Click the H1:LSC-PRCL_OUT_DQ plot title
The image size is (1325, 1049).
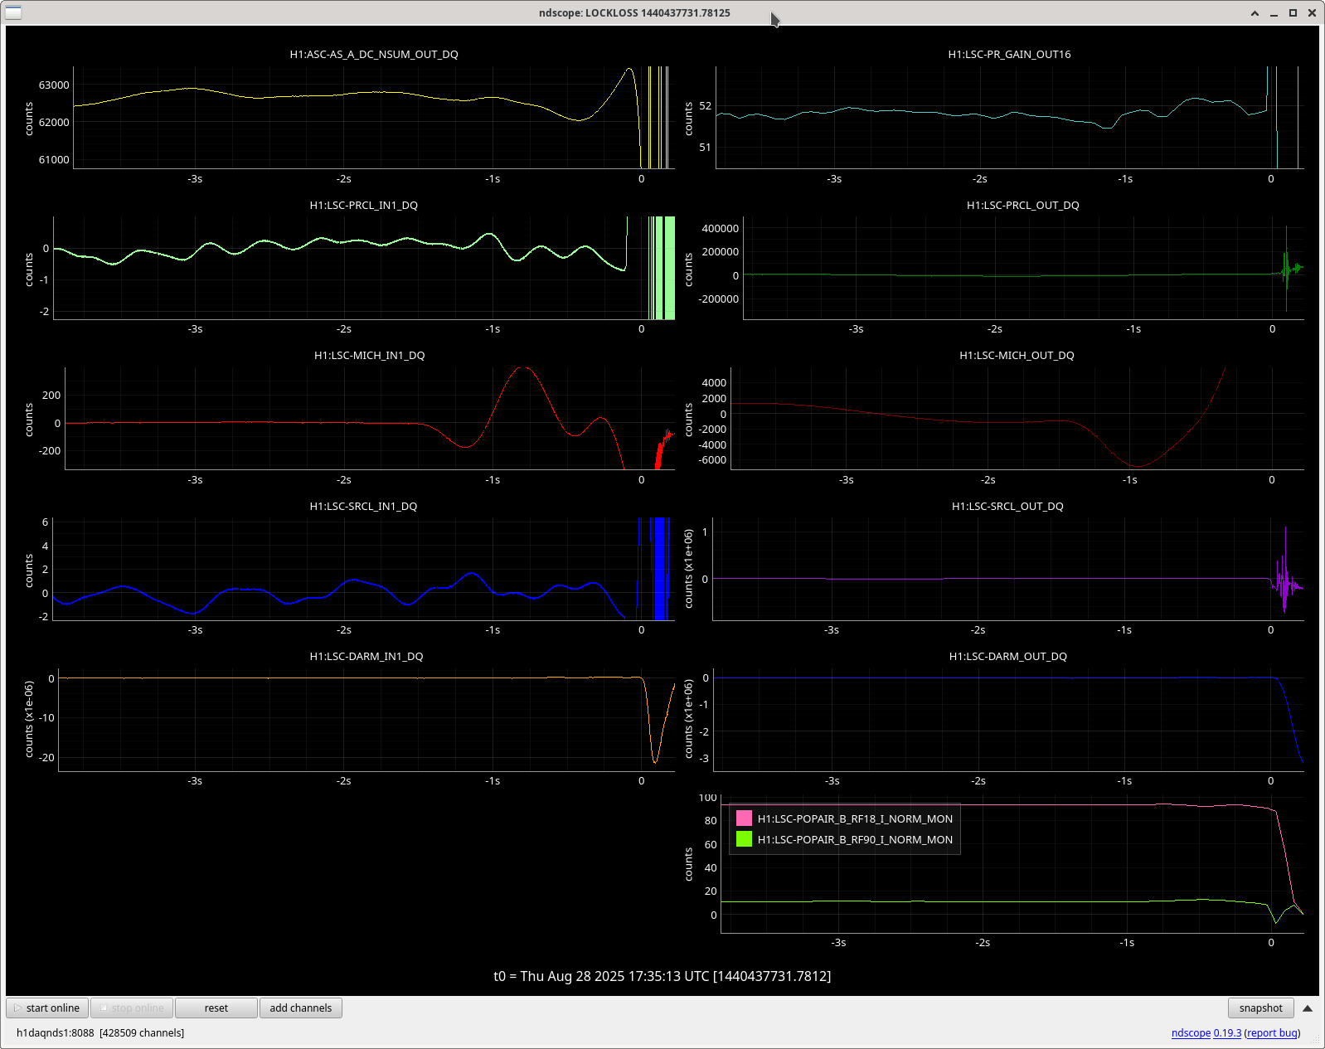coord(1022,205)
